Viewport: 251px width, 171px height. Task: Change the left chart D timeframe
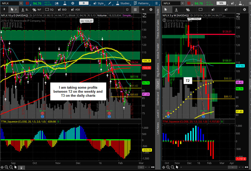[84, 3]
